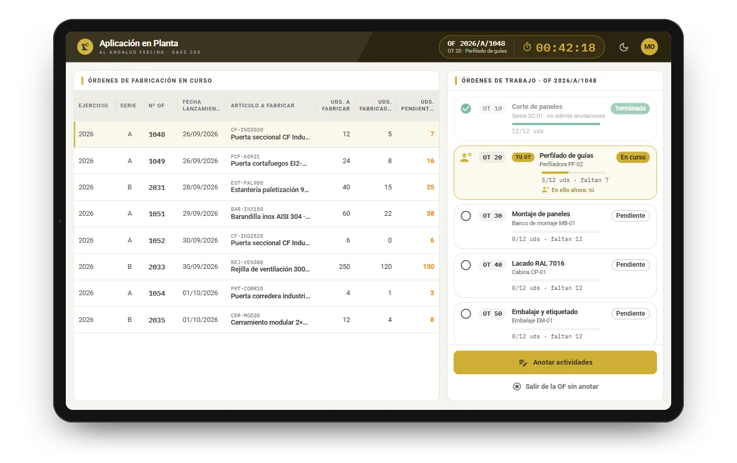Click the small worker icon beside 'En ello ahora: tú'
Viewport: 737px width, 463px height.
(545, 190)
